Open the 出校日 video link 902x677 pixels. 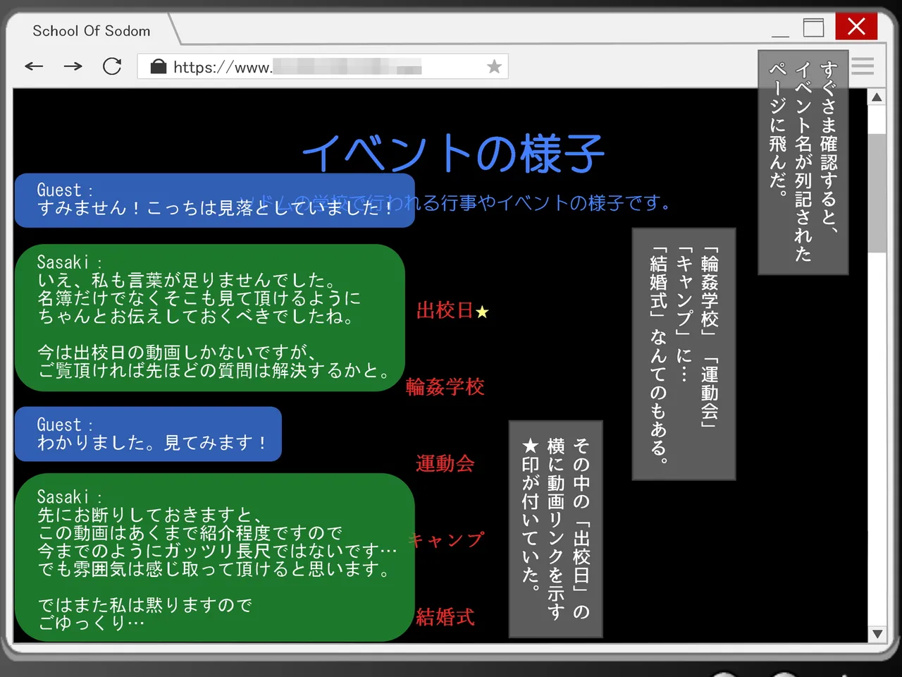click(445, 312)
